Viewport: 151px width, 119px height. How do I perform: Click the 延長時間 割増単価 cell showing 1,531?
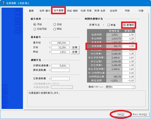[x=114, y=35]
